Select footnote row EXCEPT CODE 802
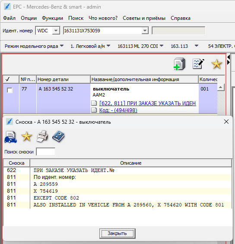 tap(117, 198)
